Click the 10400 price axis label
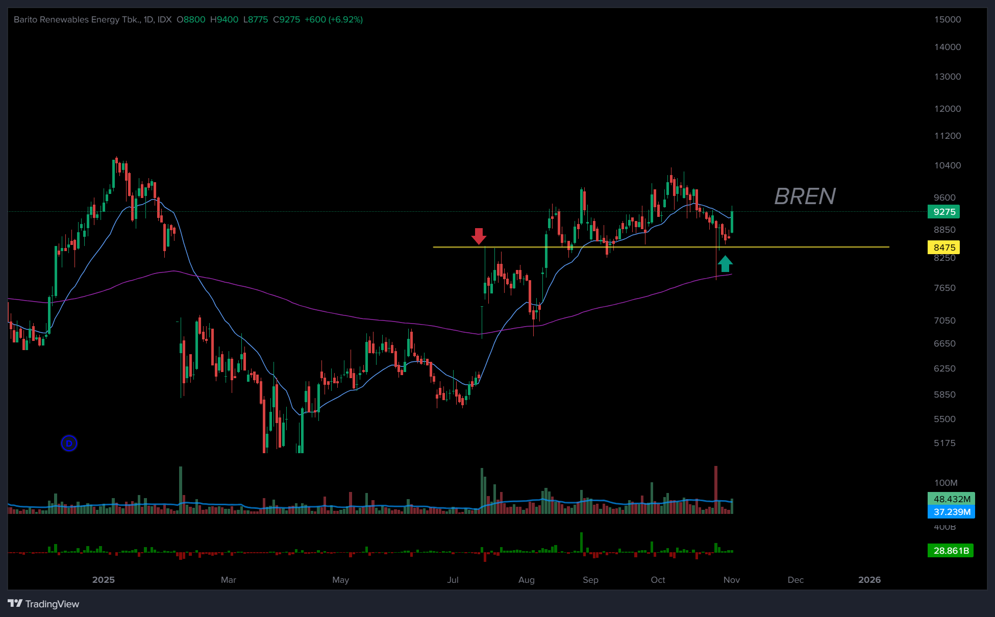Image resolution: width=995 pixels, height=617 pixels. pyautogui.click(x=947, y=165)
